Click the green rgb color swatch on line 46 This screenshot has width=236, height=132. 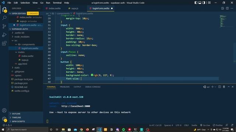tap(92, 75)
